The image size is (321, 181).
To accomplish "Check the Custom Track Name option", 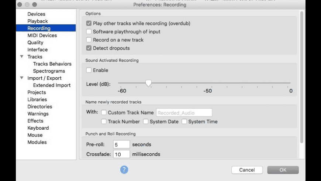I will 104,113.
